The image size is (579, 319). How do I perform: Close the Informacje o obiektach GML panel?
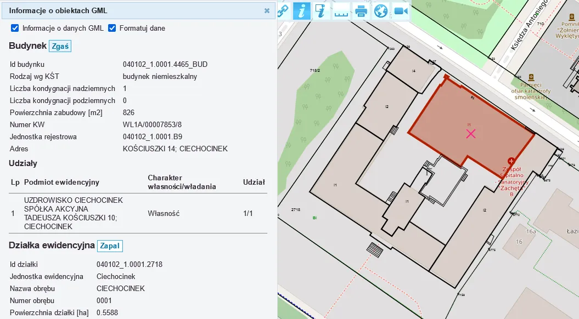[x=267, y=10]
